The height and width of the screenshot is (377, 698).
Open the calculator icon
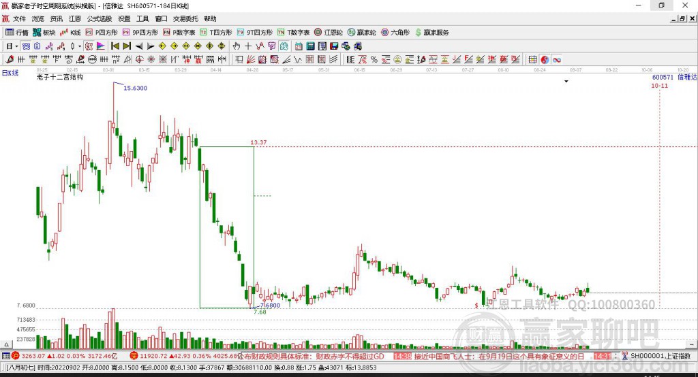click(x=310, y=46)
